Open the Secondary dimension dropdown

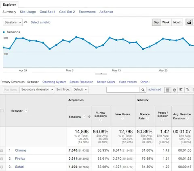(x=37, y=90)
